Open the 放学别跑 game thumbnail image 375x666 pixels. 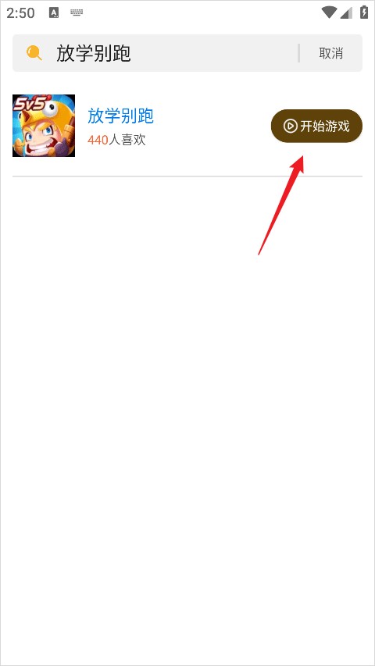pyautogui.click(x=44, y=126)
